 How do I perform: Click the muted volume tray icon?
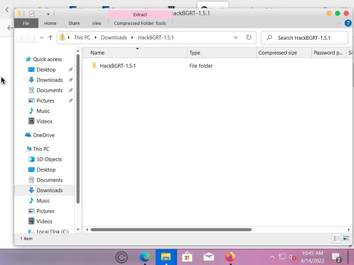(292, 257)
